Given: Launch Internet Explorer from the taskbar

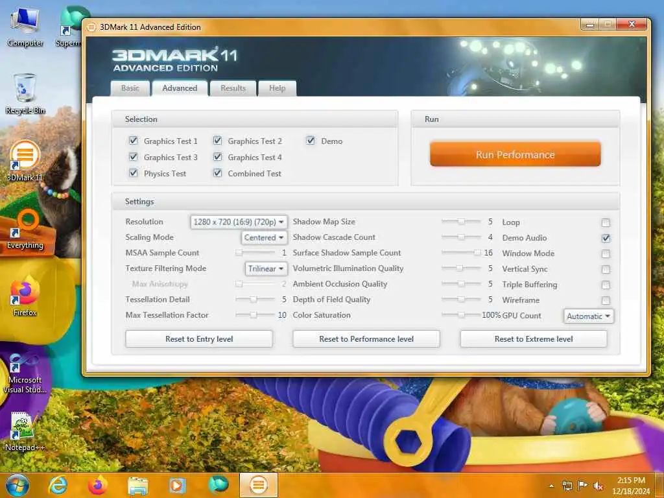Looking at the screenshot, I should point(58,485).
